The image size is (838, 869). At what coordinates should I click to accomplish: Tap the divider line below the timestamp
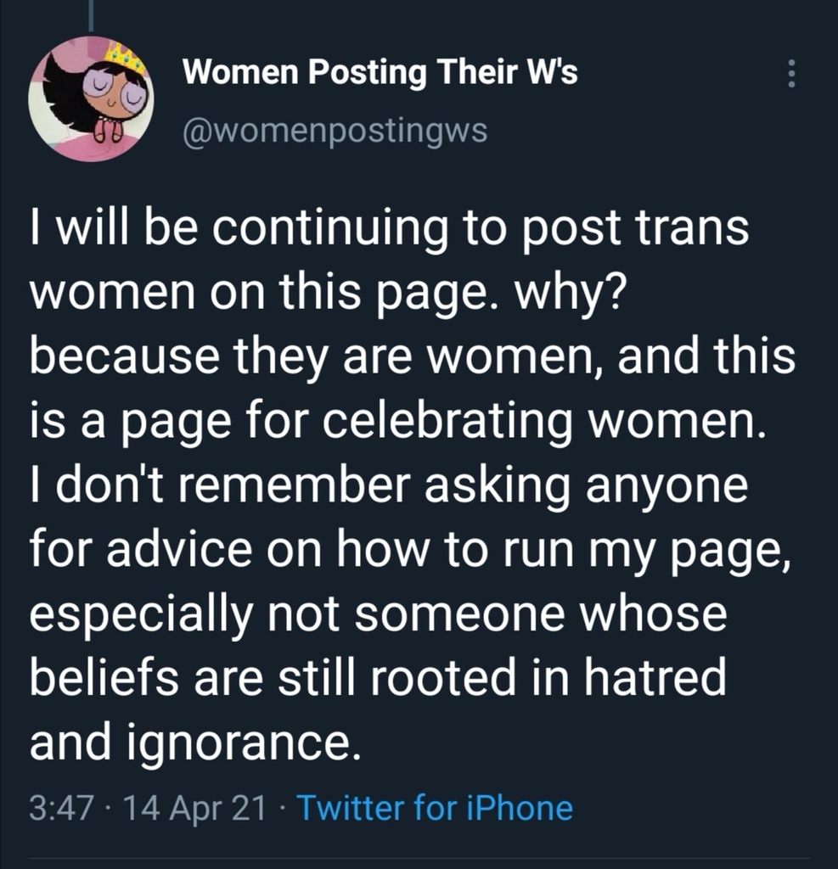click(x=419, y=859)
